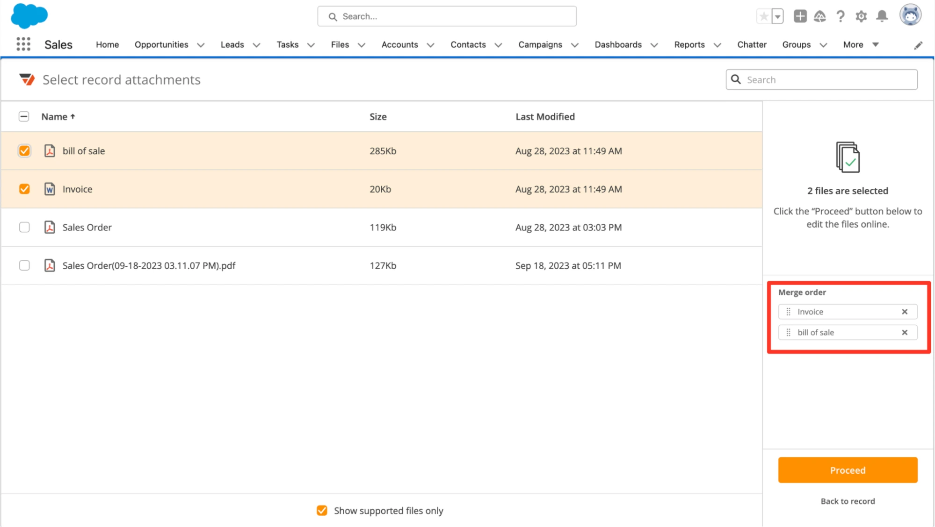
Task: Open the Setup gear menu
Action: tap(861, 16)
